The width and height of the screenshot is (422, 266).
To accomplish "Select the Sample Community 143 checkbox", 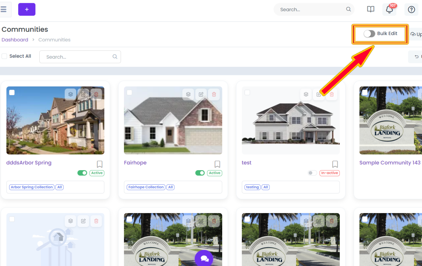I will (x=365, y=92).
